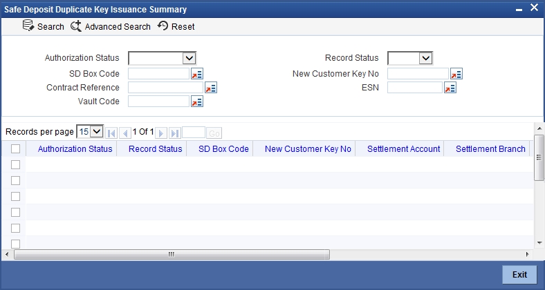Click the Search database icon
Viewport: 545px width, 290px height.
click(x=28, y=26)
